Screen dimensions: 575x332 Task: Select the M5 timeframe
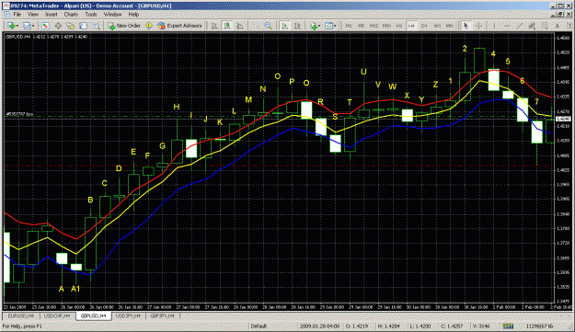(x=362, y=26)
